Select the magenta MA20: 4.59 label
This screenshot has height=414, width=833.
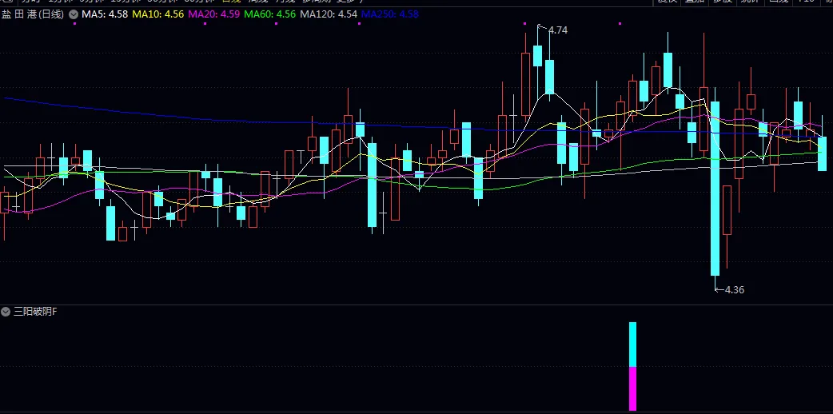click(x=214, y=14)
